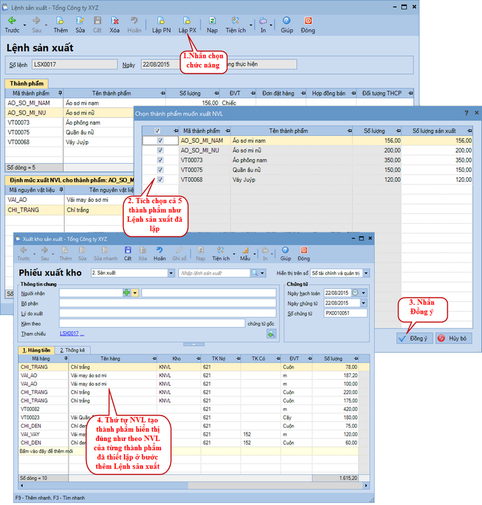Uncheck the VT00068 row checkbox
The height and width of the screenshot is (505, 482).
[x=160, y=179]
